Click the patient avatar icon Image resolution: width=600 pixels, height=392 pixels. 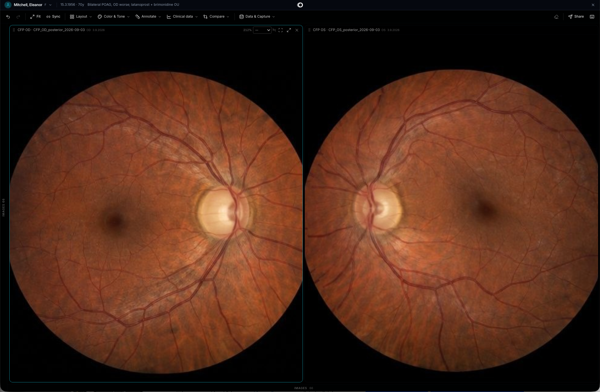click(x=8, y=5)
